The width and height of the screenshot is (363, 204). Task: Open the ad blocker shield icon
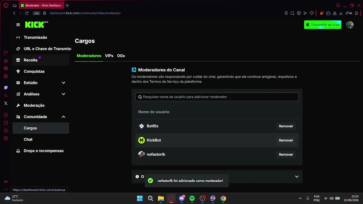(x=299, y=13)
